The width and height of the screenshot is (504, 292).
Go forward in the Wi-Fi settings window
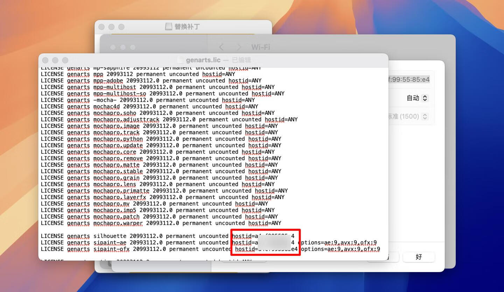[x=239, y=47]
